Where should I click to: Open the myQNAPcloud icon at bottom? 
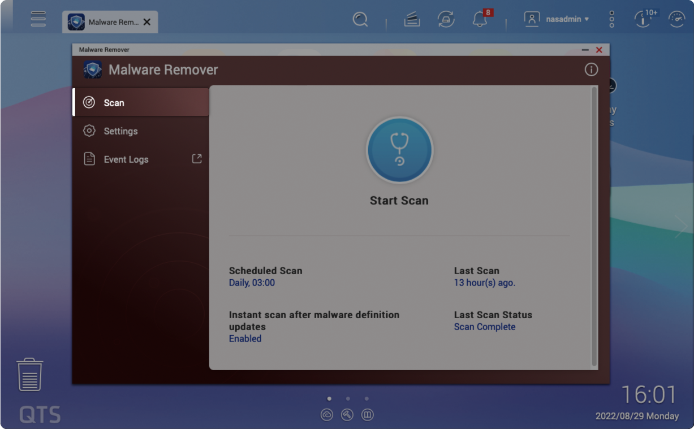(327, 415)
